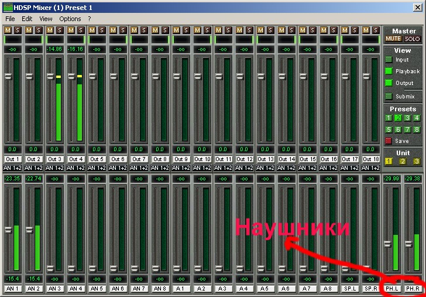Screen dimensions: 426x297
Task: Toggle Playback view indicator
Action: pyautogui.click(x=389, y=71)
